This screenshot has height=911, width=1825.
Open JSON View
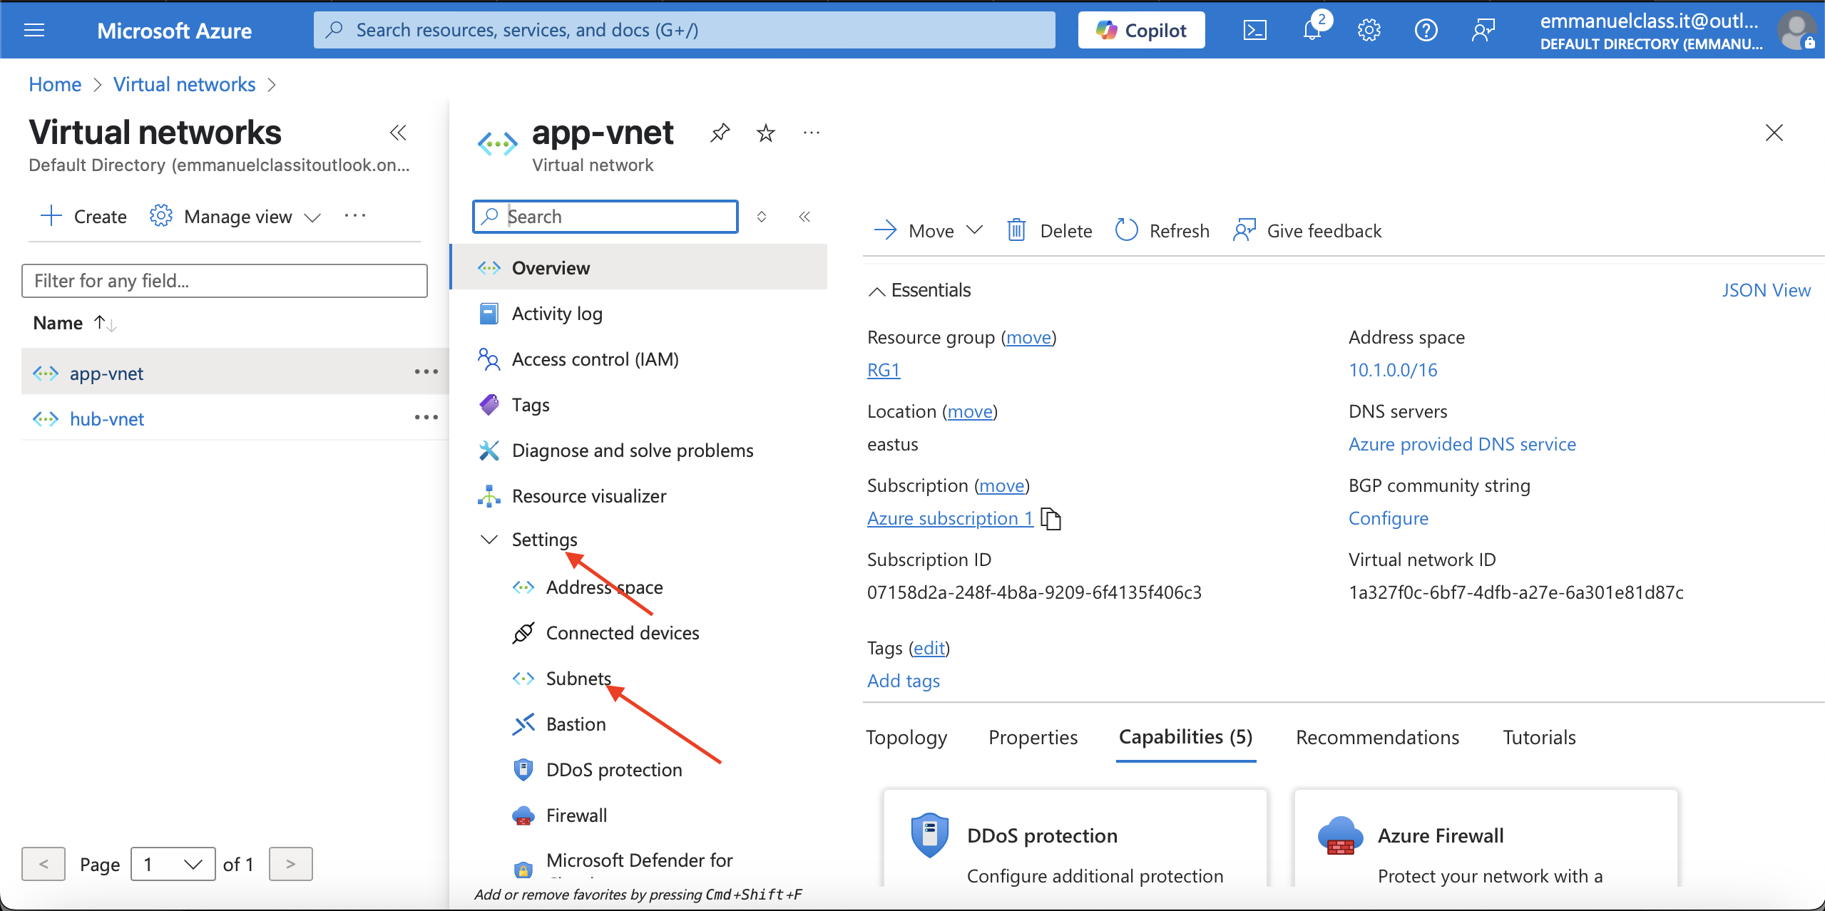coord(1766,290)
